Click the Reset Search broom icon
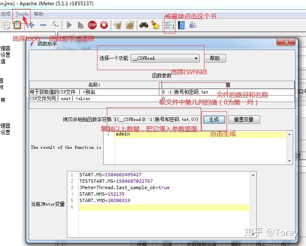This screenshot has width=306, height=246. [x=155, y=25]
